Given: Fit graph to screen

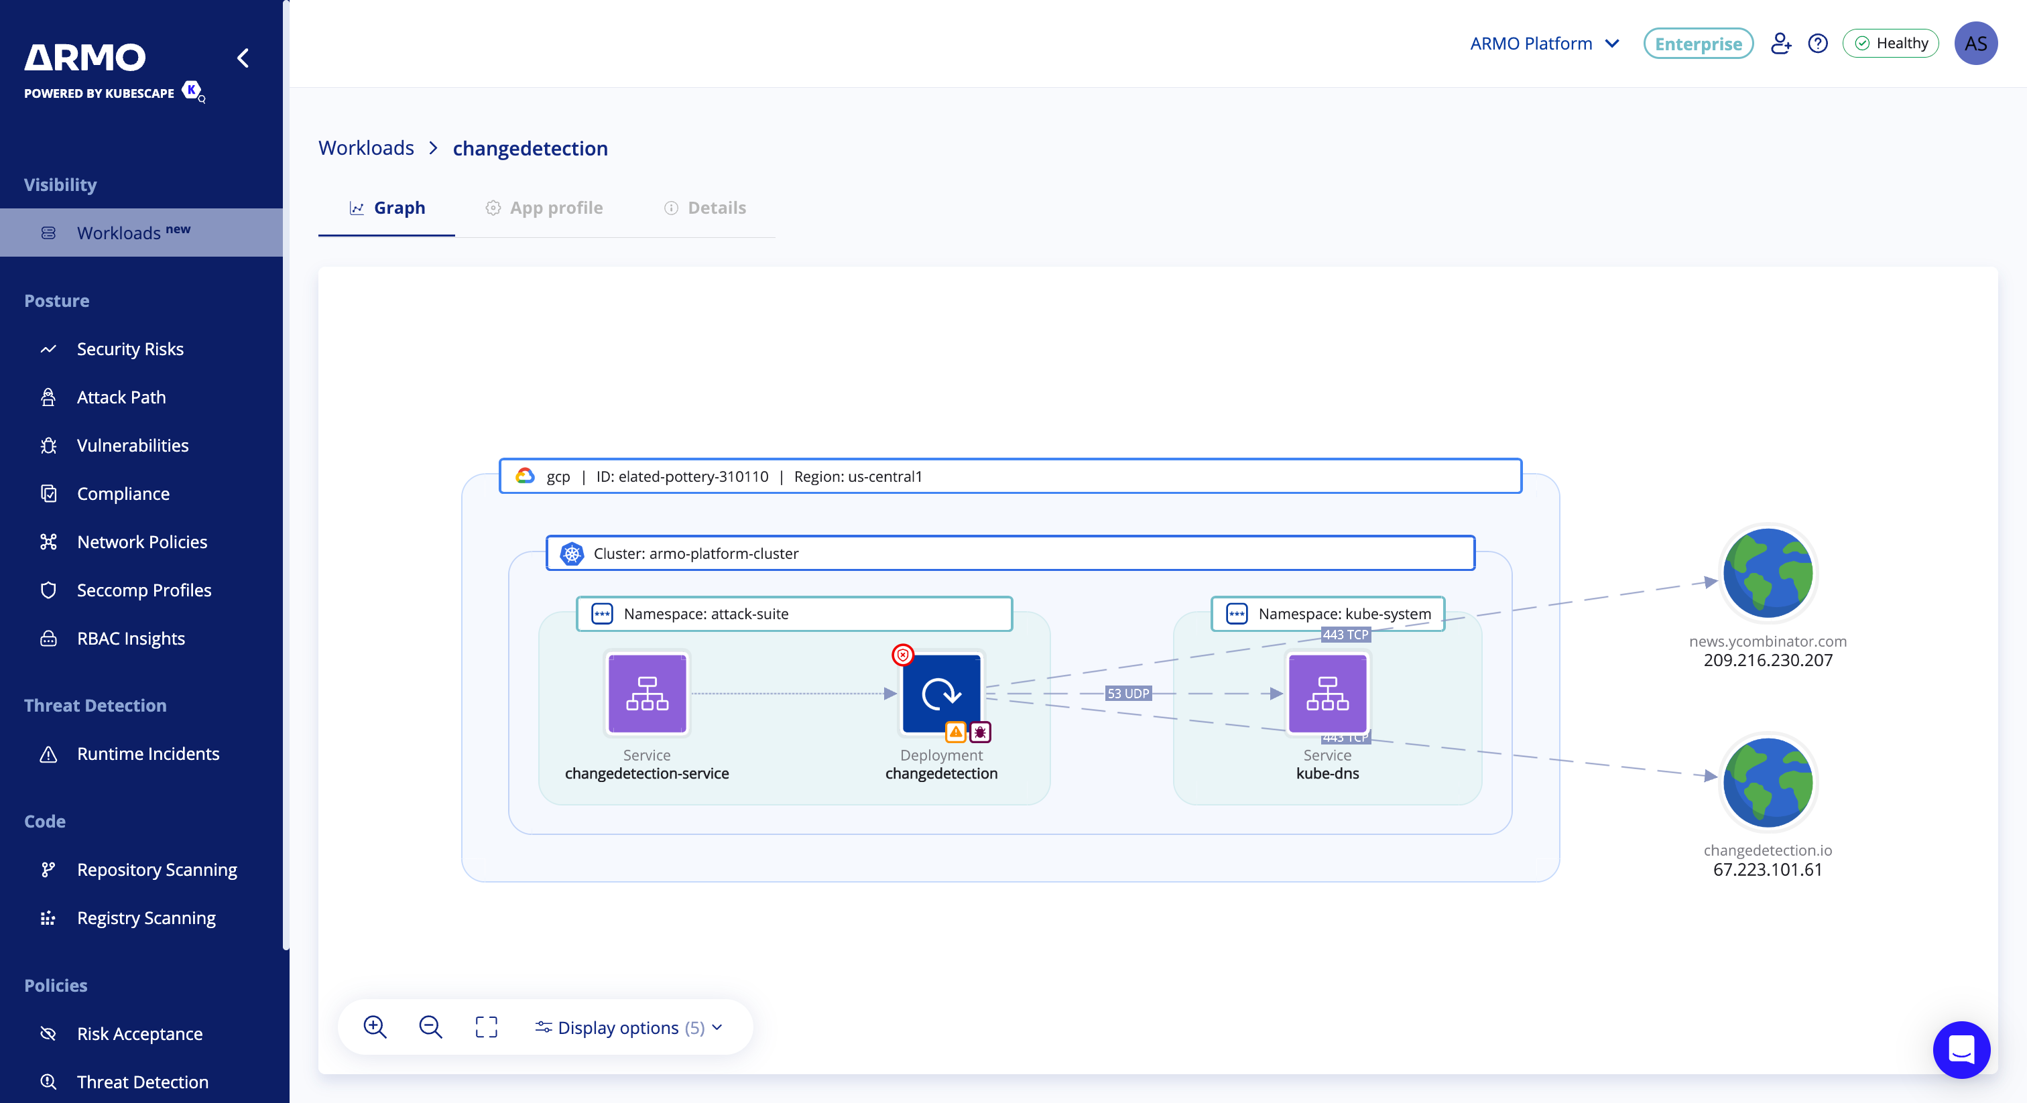Looking at the screenshot, I should (486, 1027).
